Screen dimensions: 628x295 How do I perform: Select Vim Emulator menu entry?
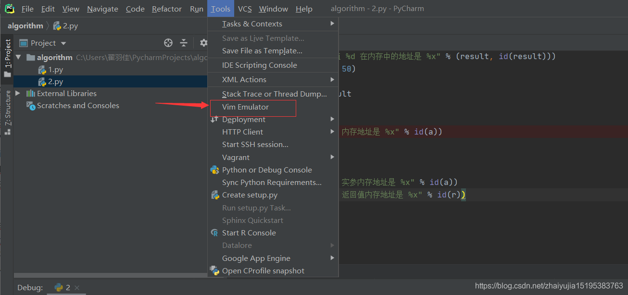pyautogui.click(x=245, y=107)
